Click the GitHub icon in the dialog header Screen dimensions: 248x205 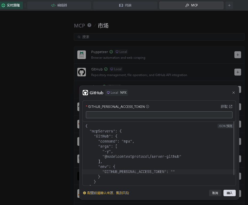[85, 93]
